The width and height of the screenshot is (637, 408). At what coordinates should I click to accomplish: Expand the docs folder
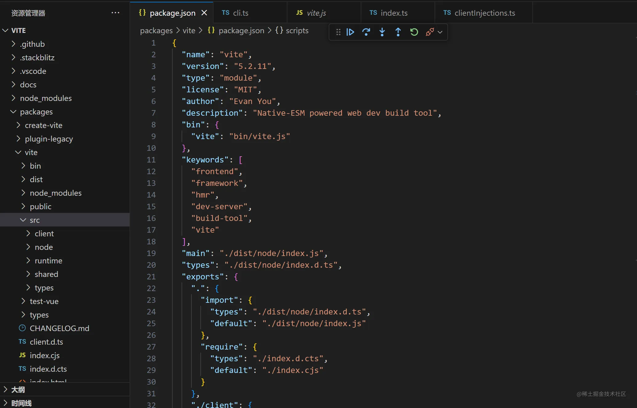[65, 85]
